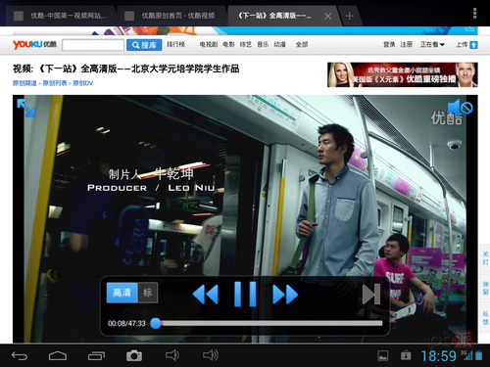The height and width of the screenshot is (367, 490).
Task: Click the Youku logo
Action: tap(34, 45)
